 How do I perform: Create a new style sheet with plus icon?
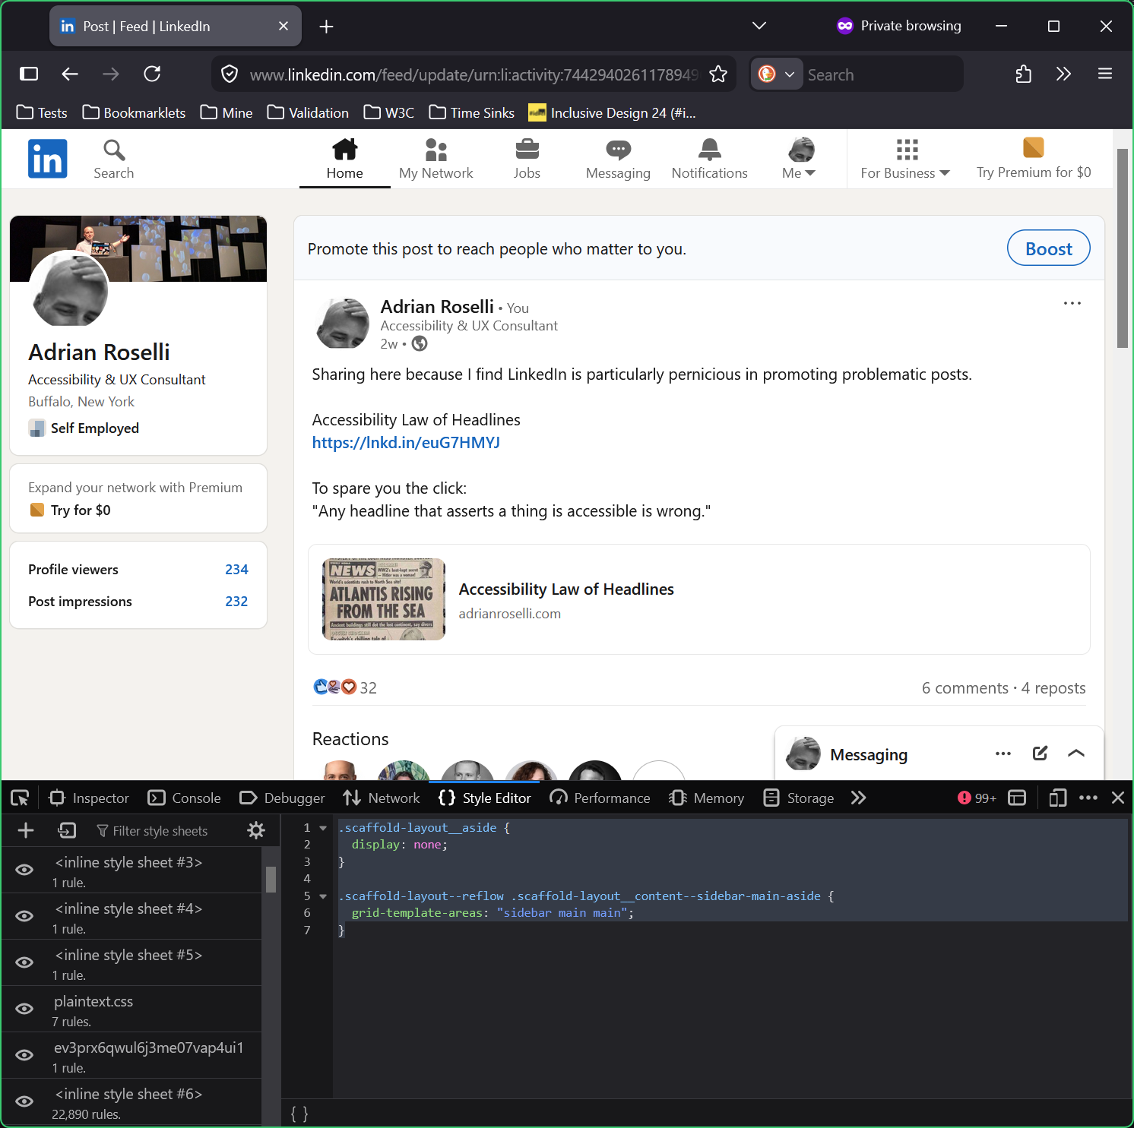pyautogui.click(x=26, y=830)
